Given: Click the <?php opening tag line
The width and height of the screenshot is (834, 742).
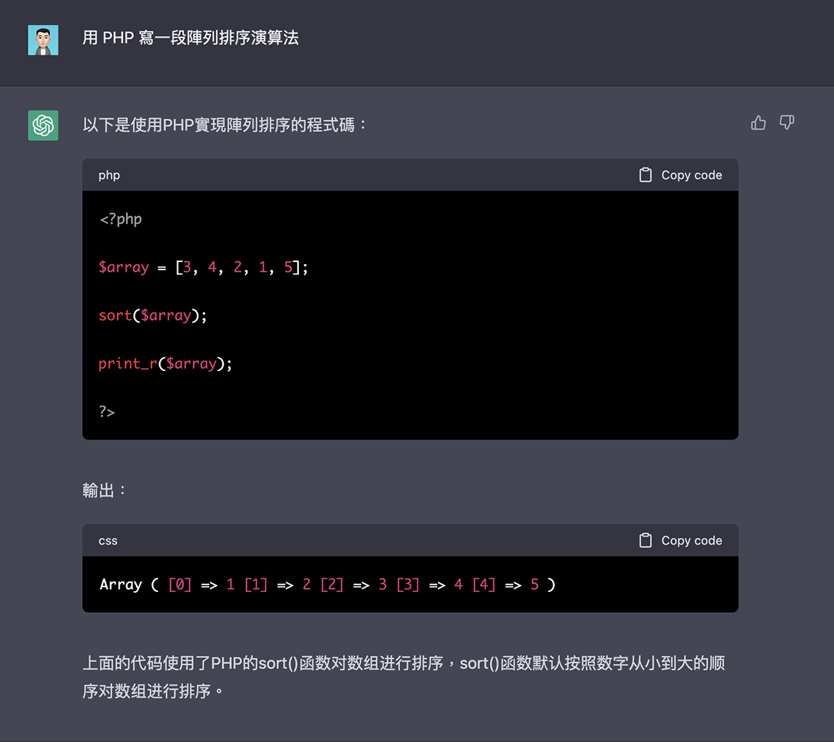Looking at the screenshot, I should tap(121, 220).
